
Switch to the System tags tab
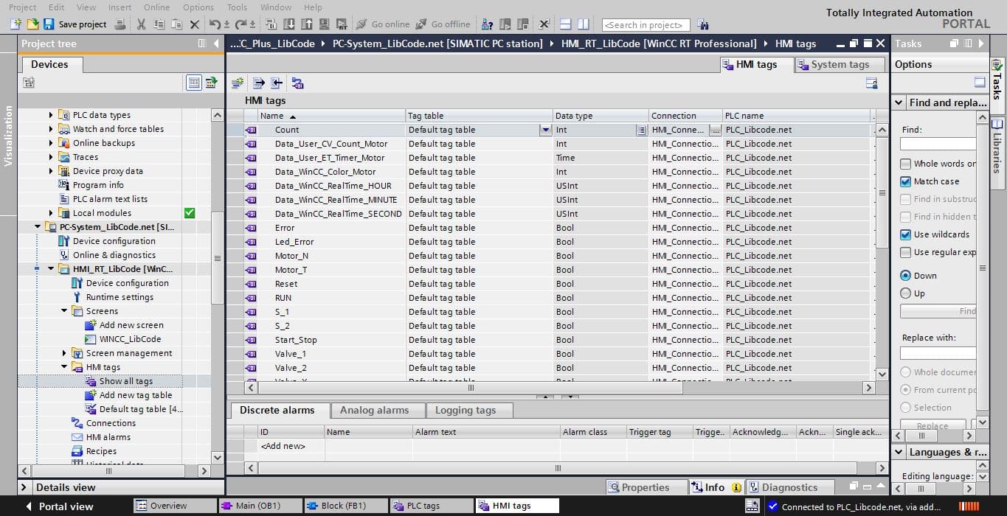coord(840,65)
